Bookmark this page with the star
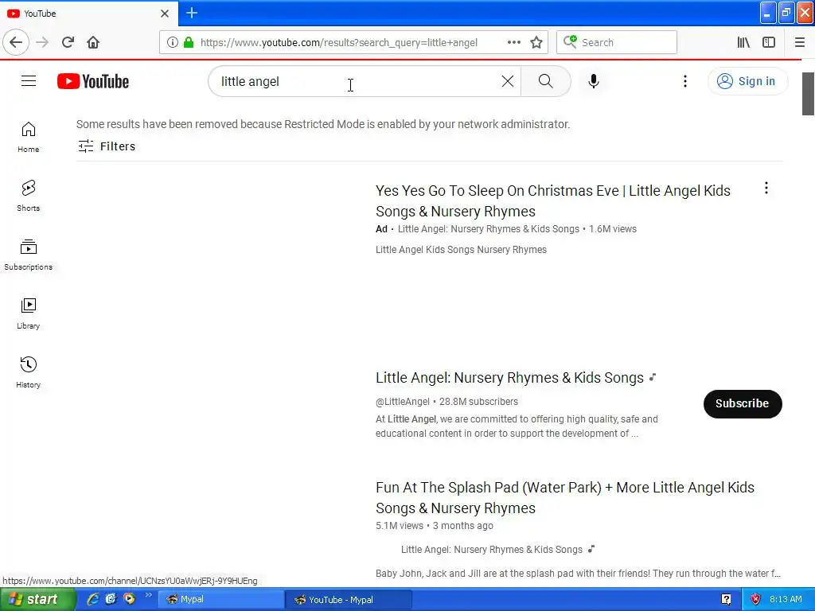 tap(536, 42)
